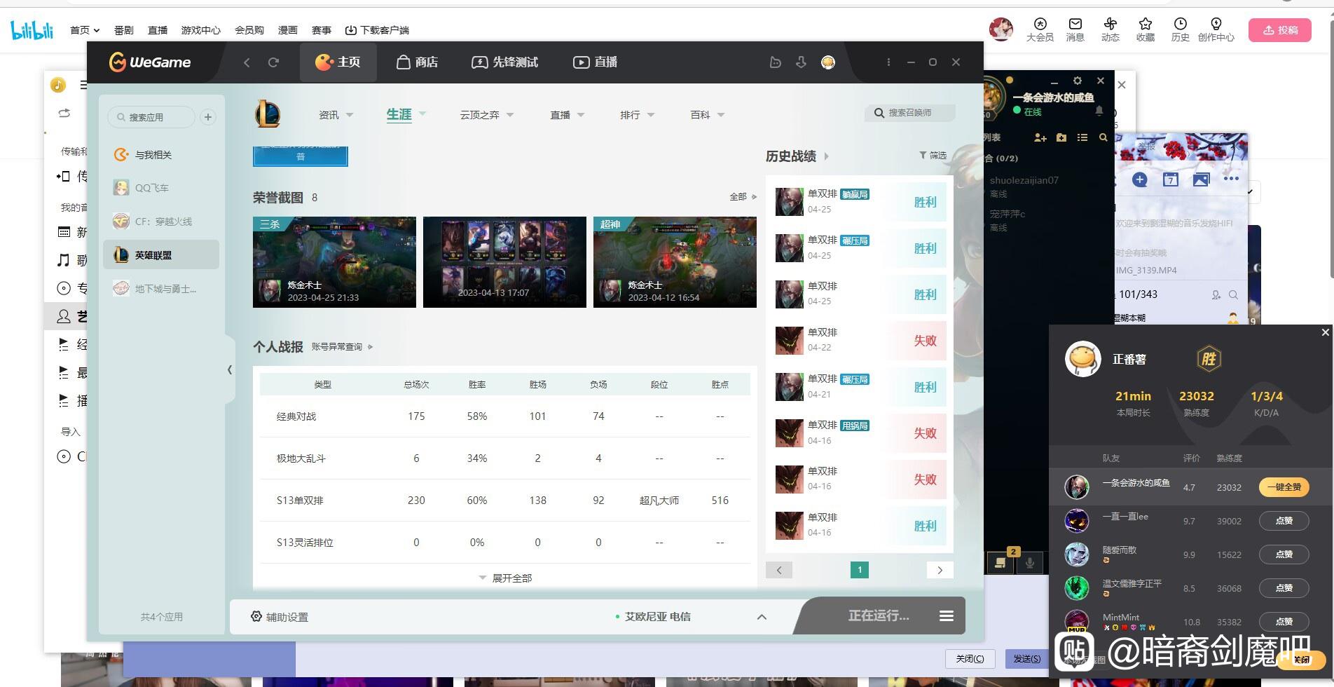Open 04-22 失败 match record
This screenshot has height=687, width=1334.
point(860,341)
